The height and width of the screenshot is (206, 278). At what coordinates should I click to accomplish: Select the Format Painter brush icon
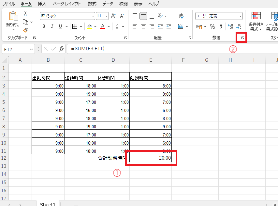coord(25,30)
